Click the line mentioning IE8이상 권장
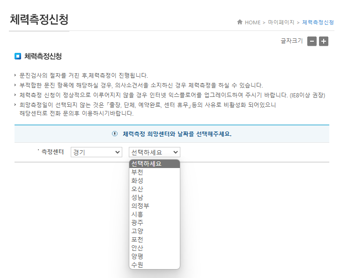The image size is (341, 278). pos(172,95)
